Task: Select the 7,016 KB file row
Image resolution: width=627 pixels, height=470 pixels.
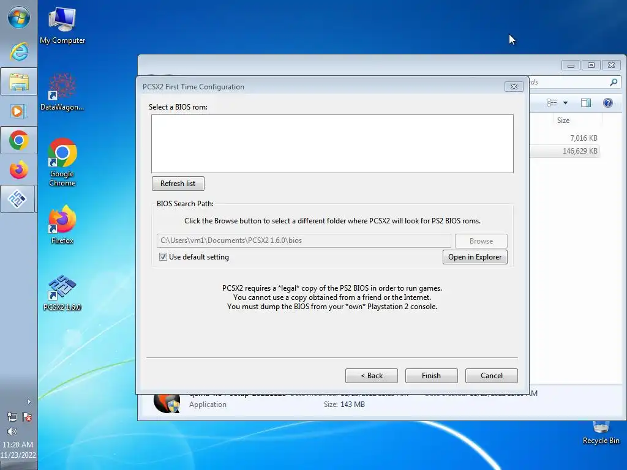Action: (565, 138)
